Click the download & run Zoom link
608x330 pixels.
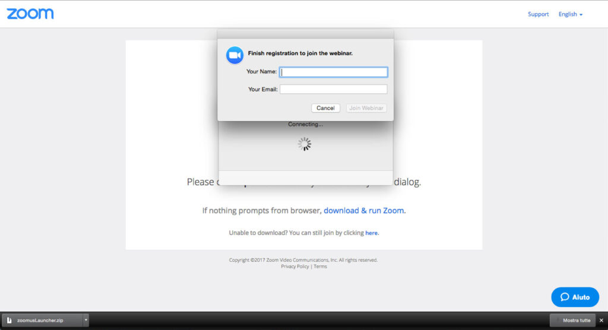(363, 211)
